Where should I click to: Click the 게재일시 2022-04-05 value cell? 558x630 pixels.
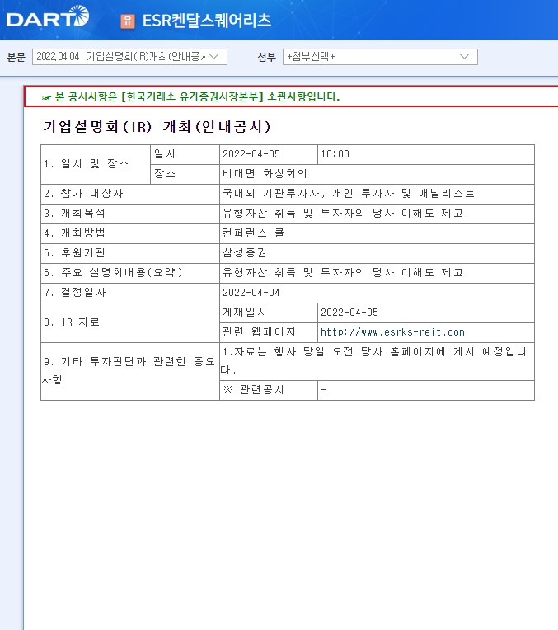tap(426, 313)
